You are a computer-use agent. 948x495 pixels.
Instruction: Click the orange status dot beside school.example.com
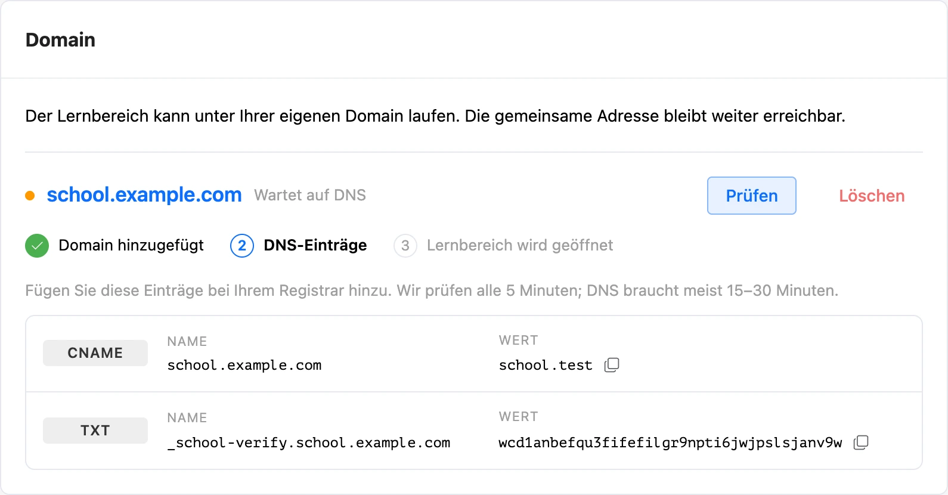point(30,196)
